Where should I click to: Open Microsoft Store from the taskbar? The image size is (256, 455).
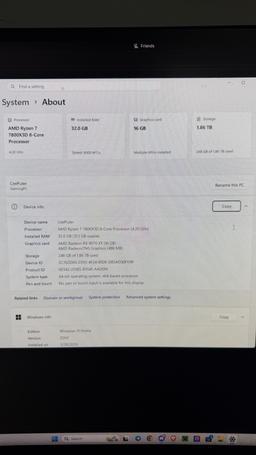(209, 439)
